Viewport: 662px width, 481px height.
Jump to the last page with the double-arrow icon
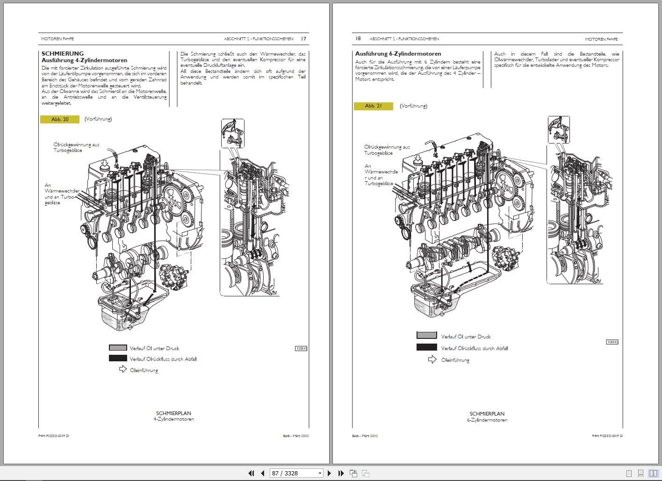click(341, 473)
